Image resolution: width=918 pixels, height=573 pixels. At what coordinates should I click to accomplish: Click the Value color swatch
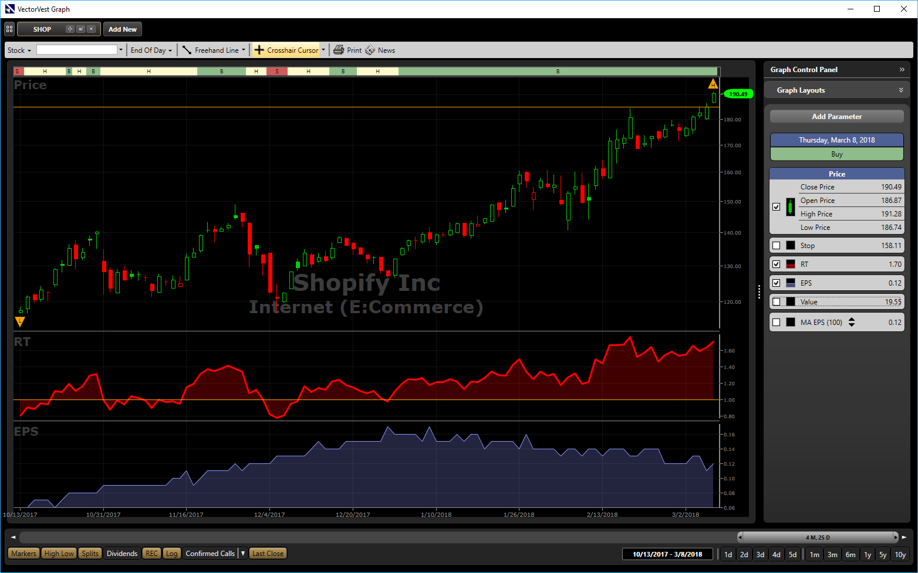pyautogui.click(x=791, y=302)
